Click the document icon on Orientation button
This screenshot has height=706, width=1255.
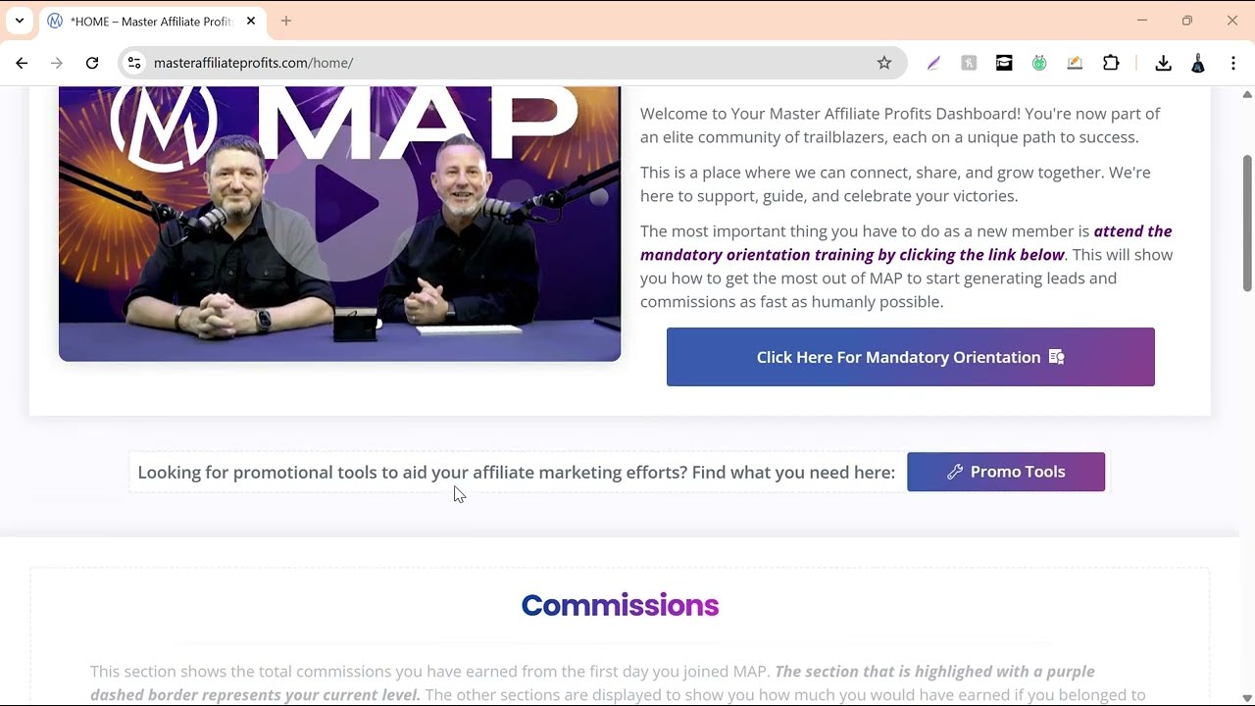(x=1057, y=357)
